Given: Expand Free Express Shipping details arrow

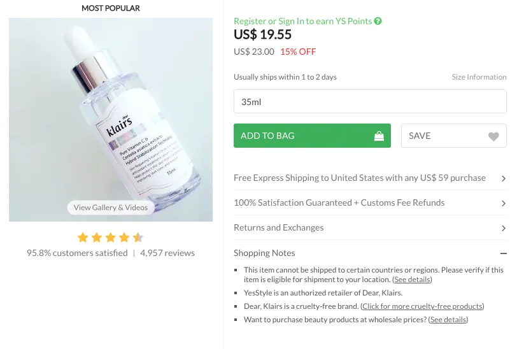Looking at the screenshot, I should 504,178.
